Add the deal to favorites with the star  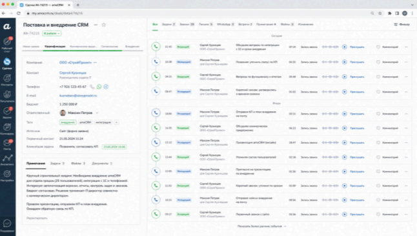pos(104,25)
